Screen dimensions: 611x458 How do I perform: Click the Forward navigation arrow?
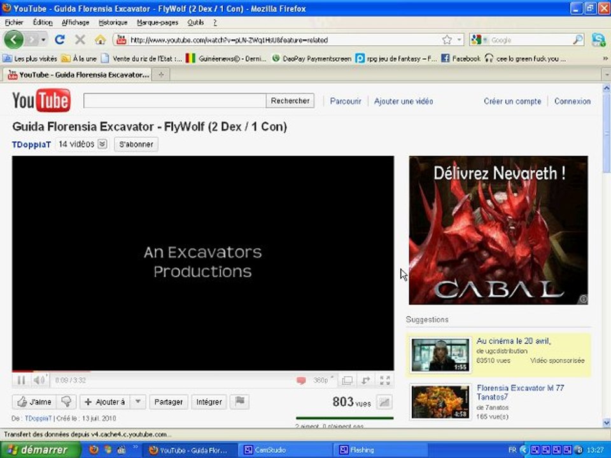coord(32,39)
